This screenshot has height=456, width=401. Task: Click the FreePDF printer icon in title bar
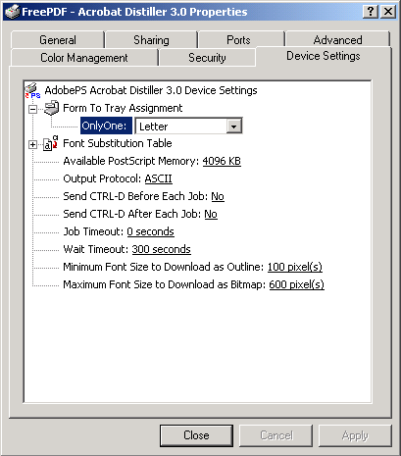click(x=12, y=12)
